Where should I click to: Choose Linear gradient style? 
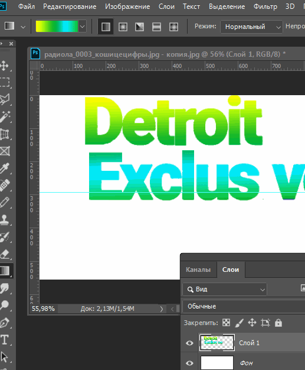click(106, 27)
